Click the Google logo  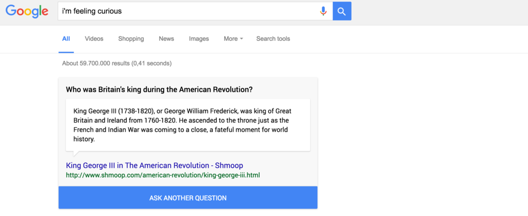[27, 12]
